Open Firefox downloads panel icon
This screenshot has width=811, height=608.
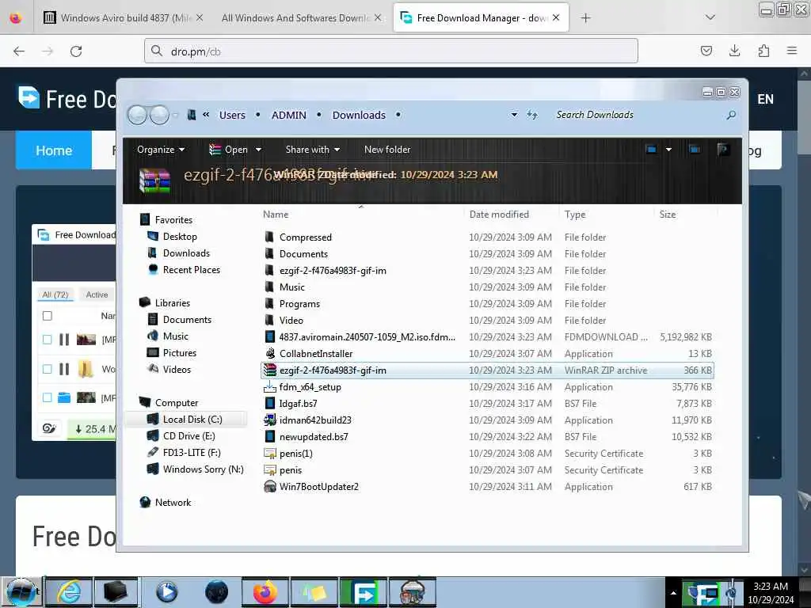click(x=734, y=51)
